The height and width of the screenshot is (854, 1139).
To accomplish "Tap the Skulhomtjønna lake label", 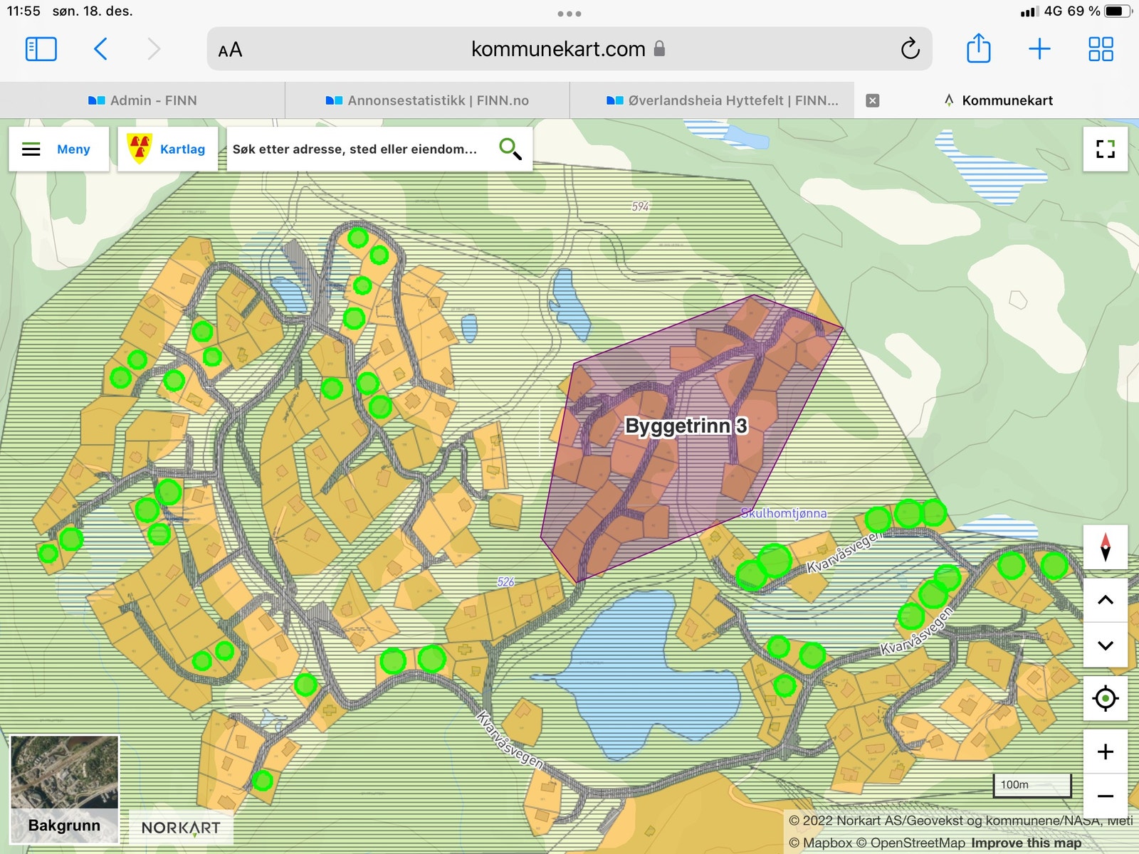I will tap(784, 513).
